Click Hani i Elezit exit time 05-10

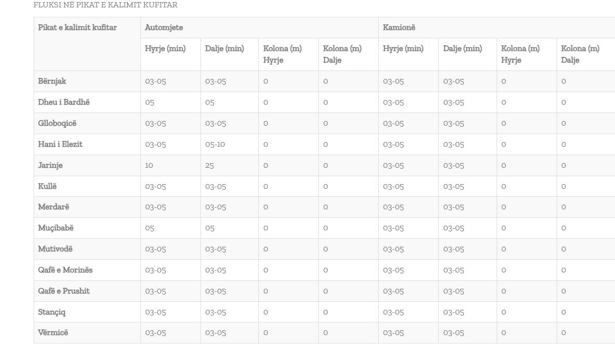(x=215, y=144)
